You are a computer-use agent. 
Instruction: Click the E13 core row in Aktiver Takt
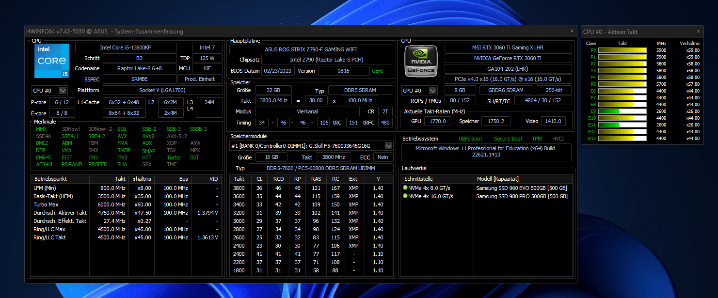[x=642, y=138]
